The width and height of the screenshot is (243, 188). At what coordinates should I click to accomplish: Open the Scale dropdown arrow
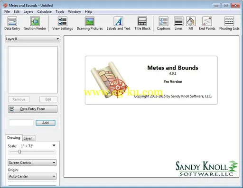(x=54, y=145)
